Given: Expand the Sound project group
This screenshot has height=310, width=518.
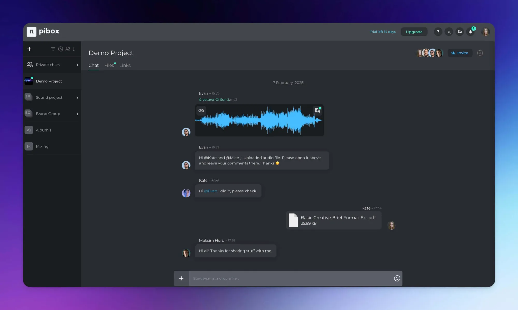Looking at the screenshot, I should coord(77,97).
